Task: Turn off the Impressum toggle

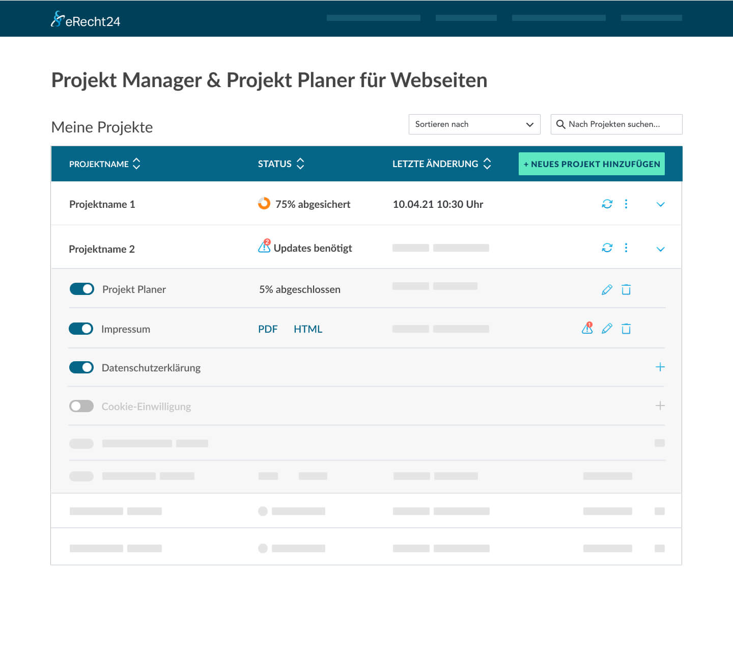Action: coord(81,329)
